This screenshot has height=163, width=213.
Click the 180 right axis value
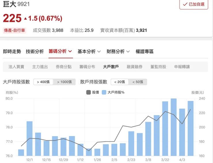(x=202, y=141)
